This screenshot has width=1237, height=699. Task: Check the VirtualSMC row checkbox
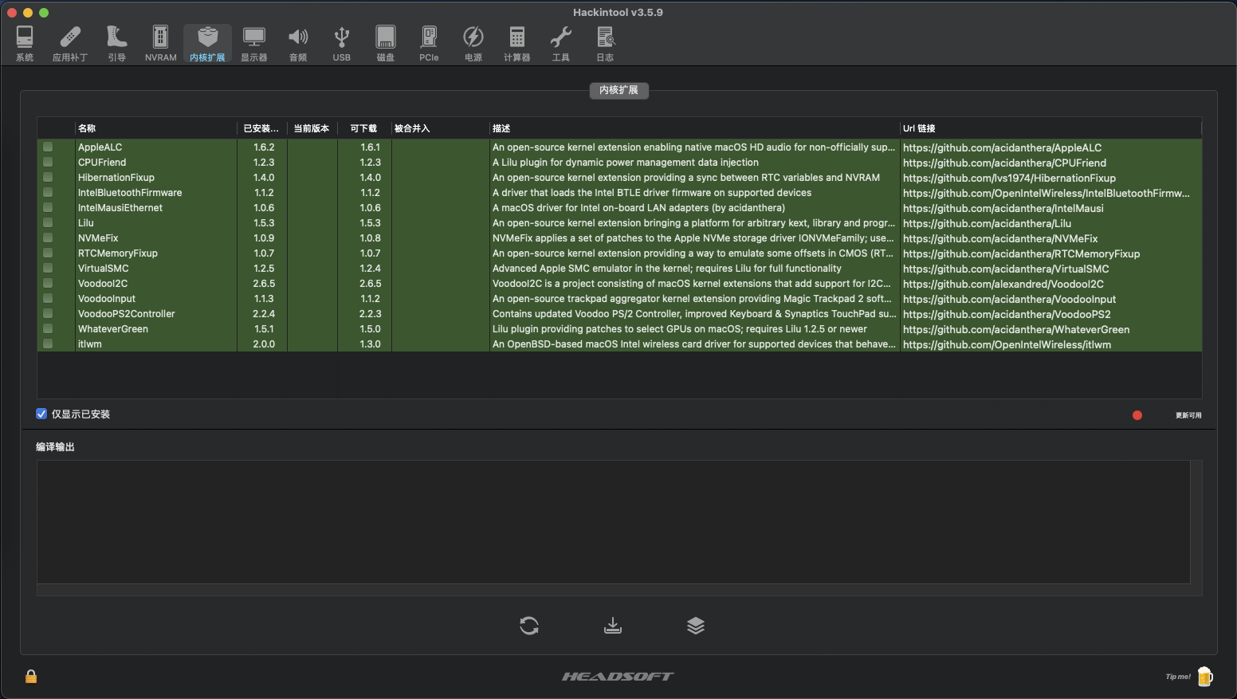pos(48,268)
